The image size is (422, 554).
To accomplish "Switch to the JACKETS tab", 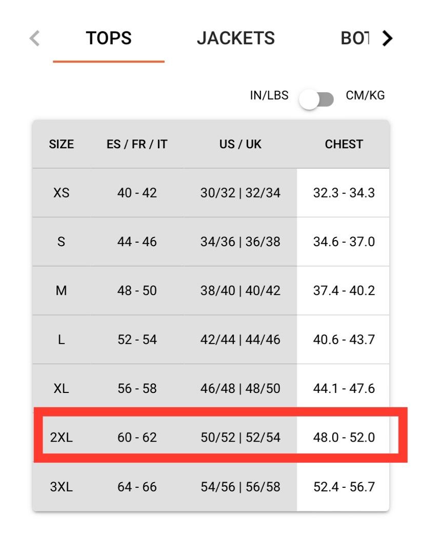I will (235, 38).
